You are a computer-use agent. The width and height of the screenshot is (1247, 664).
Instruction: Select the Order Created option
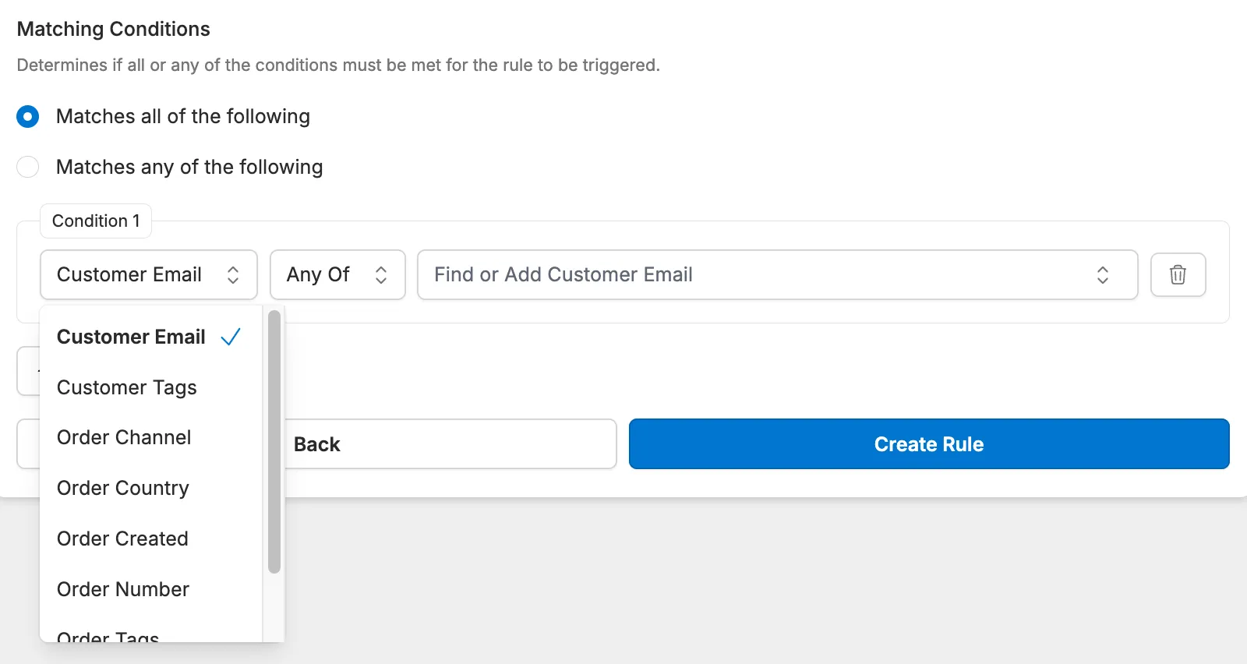point(122,539)
